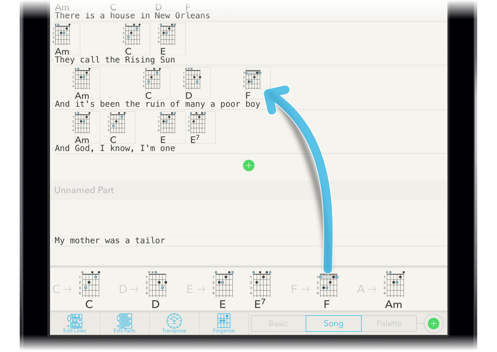Switch to Song chord mode
Image resolution: width=497 pixels, height=352 pixels.
click(333, 324)
